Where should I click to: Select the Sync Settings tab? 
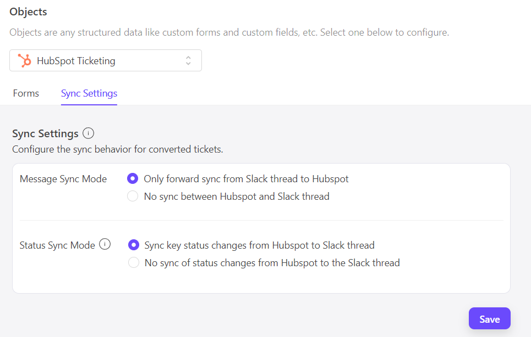pyautogui.click(x=89, y=93)
